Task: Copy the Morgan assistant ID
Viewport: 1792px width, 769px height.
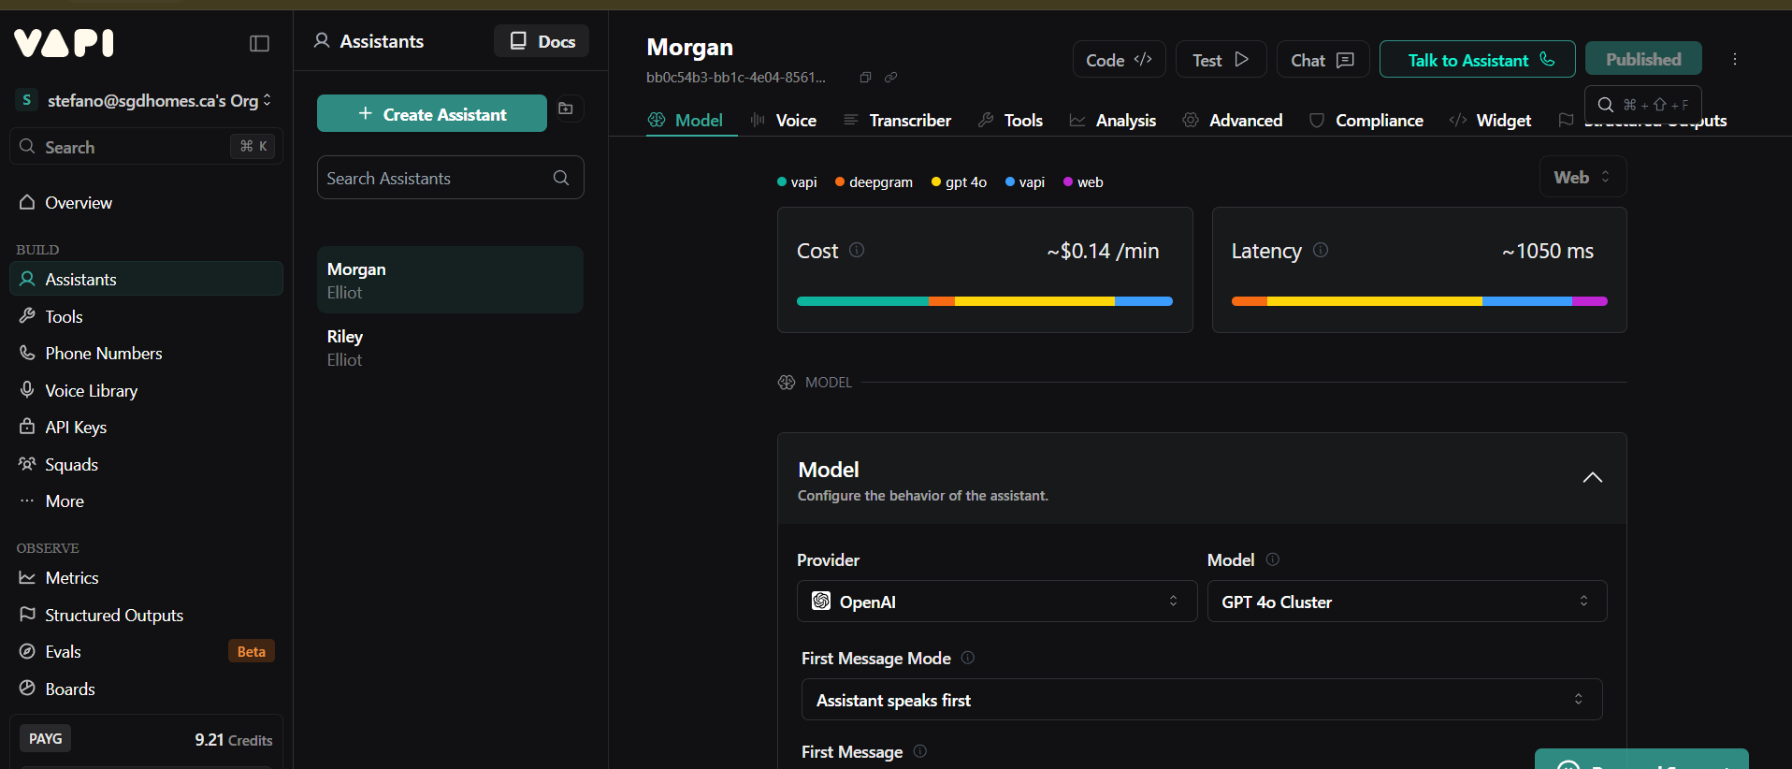Action: 865,78
